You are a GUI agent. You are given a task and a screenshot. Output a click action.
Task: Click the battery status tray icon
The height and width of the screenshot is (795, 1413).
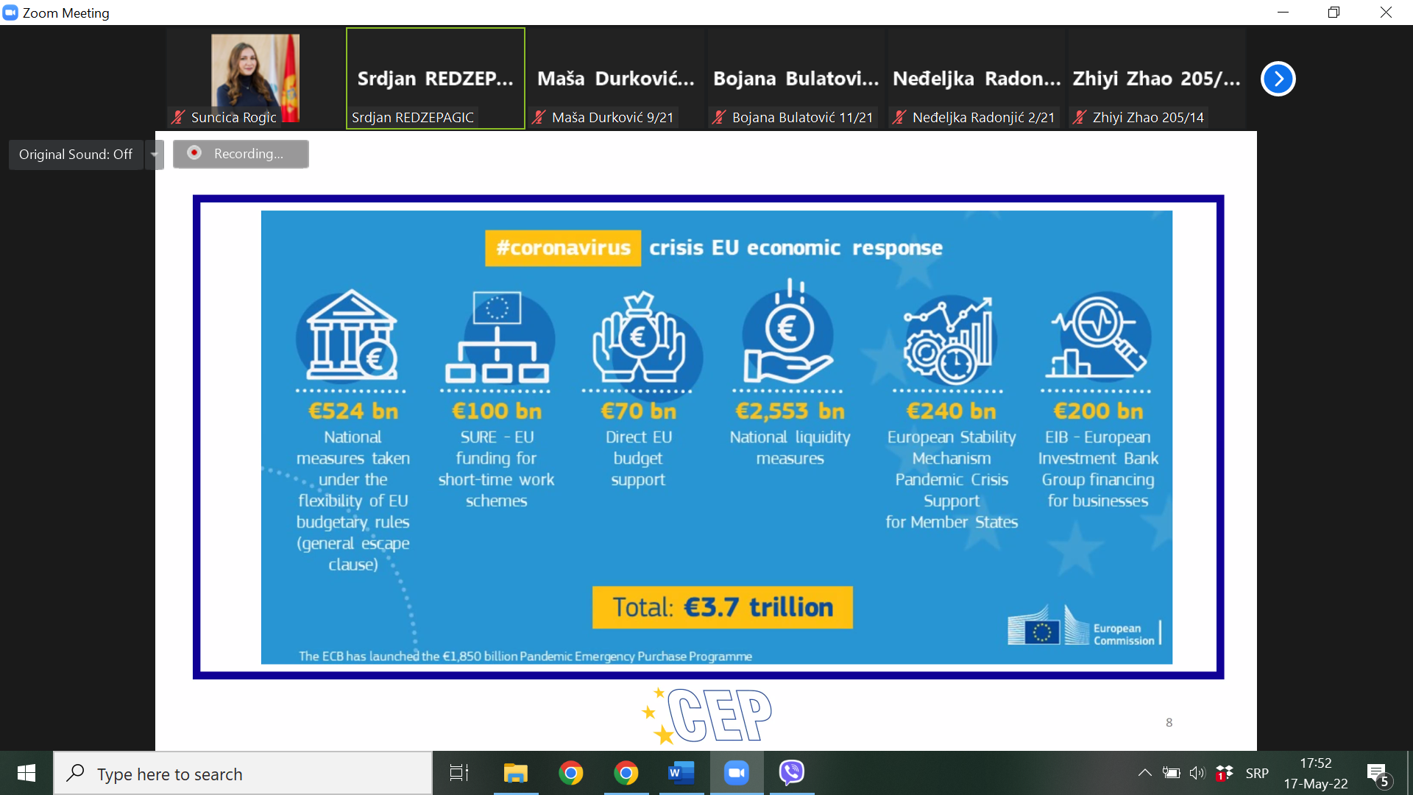pyautogui.click(x=1171, y=773)
